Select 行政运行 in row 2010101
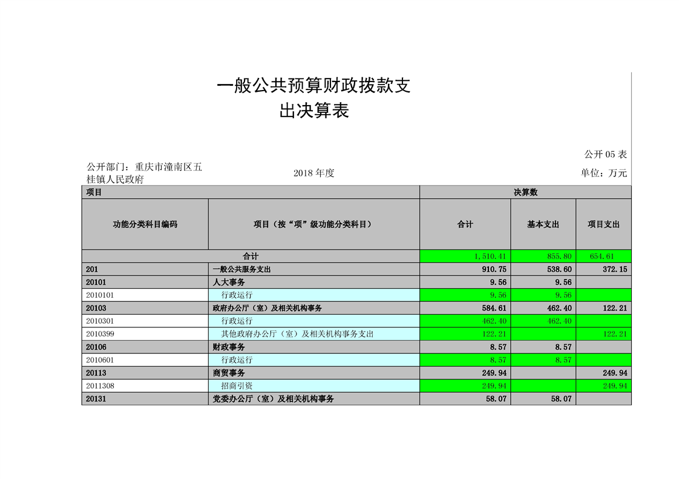 pos(237,295)
